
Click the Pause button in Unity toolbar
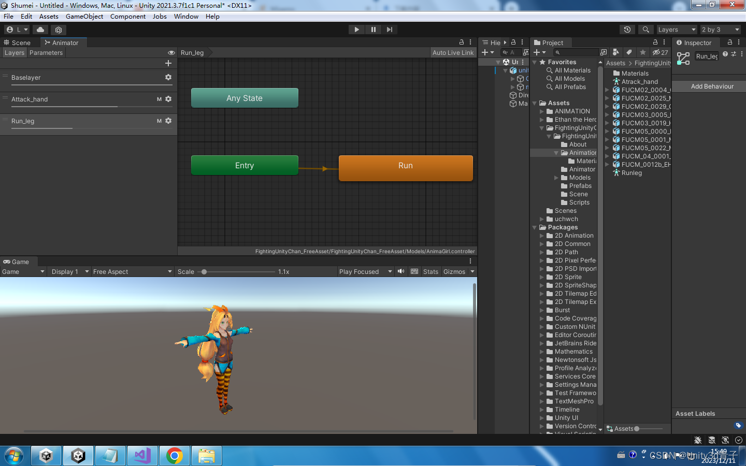click(373, 30)
